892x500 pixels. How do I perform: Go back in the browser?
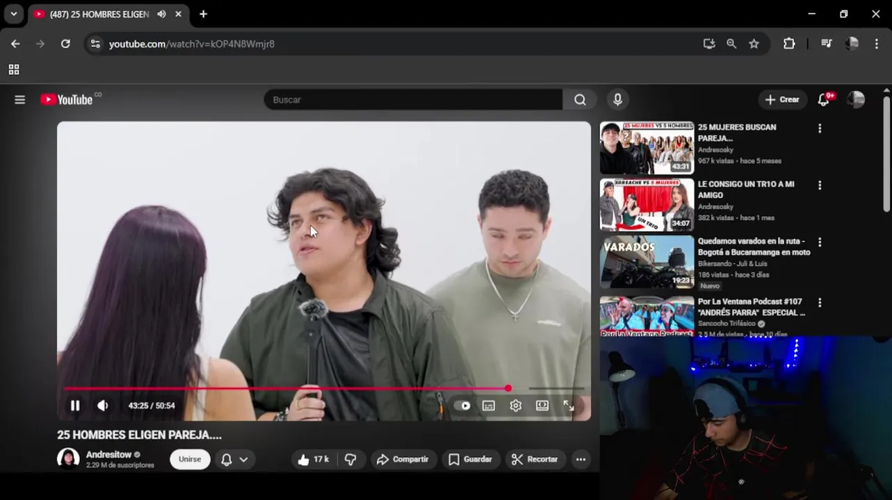tap(15, 44)
